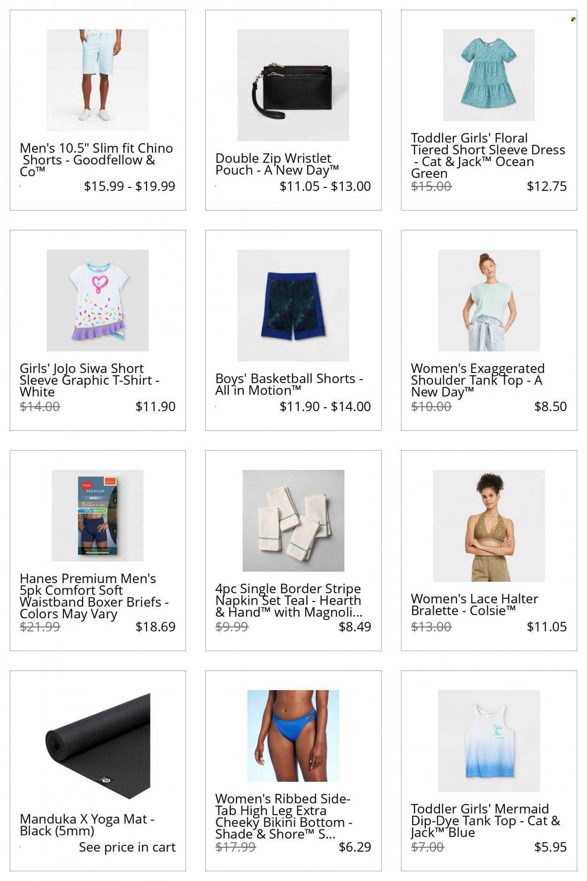Viewport: 587px width, 881px height.
Task: Select the black Double Zip Wristlet Pouch photo
Action: click(x=293, y=85)
